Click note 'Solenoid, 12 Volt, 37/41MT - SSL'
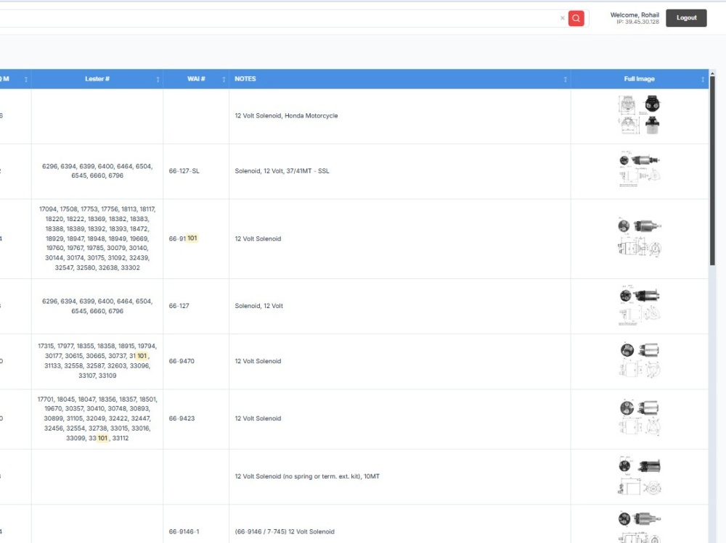726x543 pixels. coord(282,171)
